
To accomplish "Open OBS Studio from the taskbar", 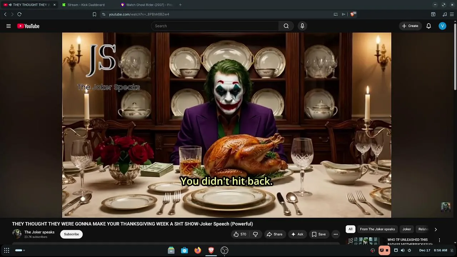I will point(224,250).
